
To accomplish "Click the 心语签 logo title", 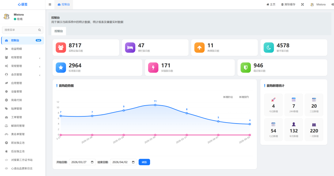I will 23,5.
